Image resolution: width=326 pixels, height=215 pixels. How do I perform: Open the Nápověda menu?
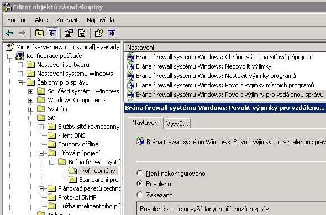101,20
